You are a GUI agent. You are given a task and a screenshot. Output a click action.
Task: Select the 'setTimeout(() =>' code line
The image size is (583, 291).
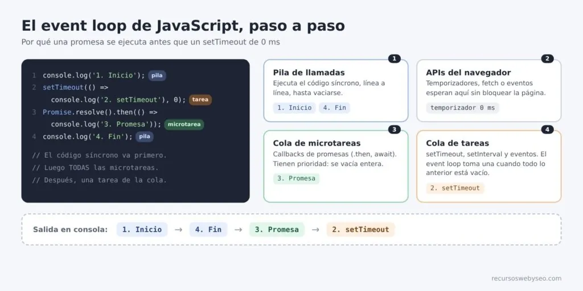click(x=76, y=88)
